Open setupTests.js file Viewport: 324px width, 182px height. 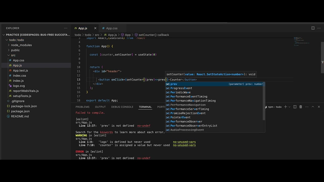22,96
